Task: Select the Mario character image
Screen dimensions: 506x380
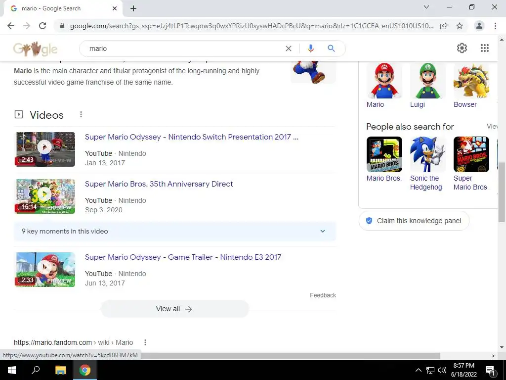Action: (x=384, y=81)
